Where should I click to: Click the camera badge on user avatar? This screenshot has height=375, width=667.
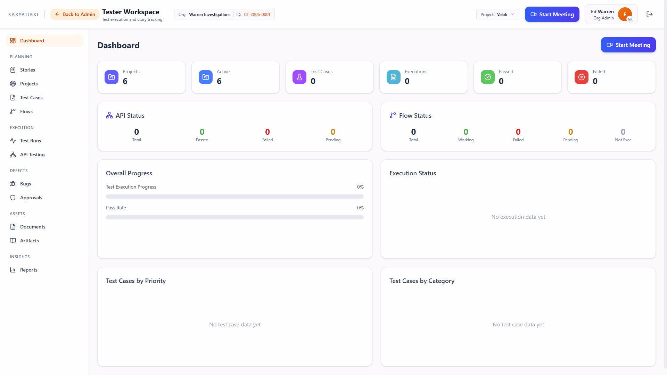[630, 19]
